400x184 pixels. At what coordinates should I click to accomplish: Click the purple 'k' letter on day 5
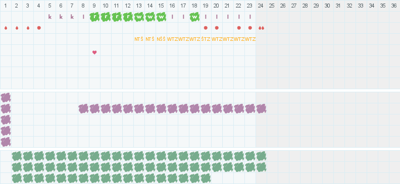[50, 17]
